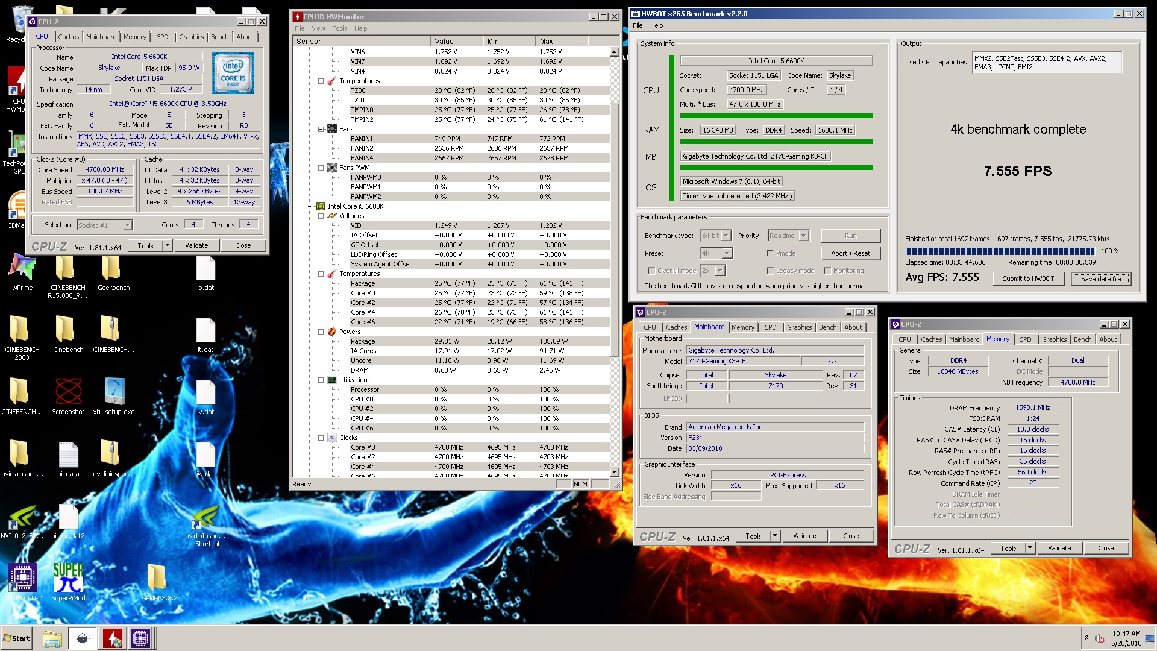This screenshot has height=651, width=1157.
Task: Switch to Caches tab in top CPU-Z
Action: coord(69,37)
